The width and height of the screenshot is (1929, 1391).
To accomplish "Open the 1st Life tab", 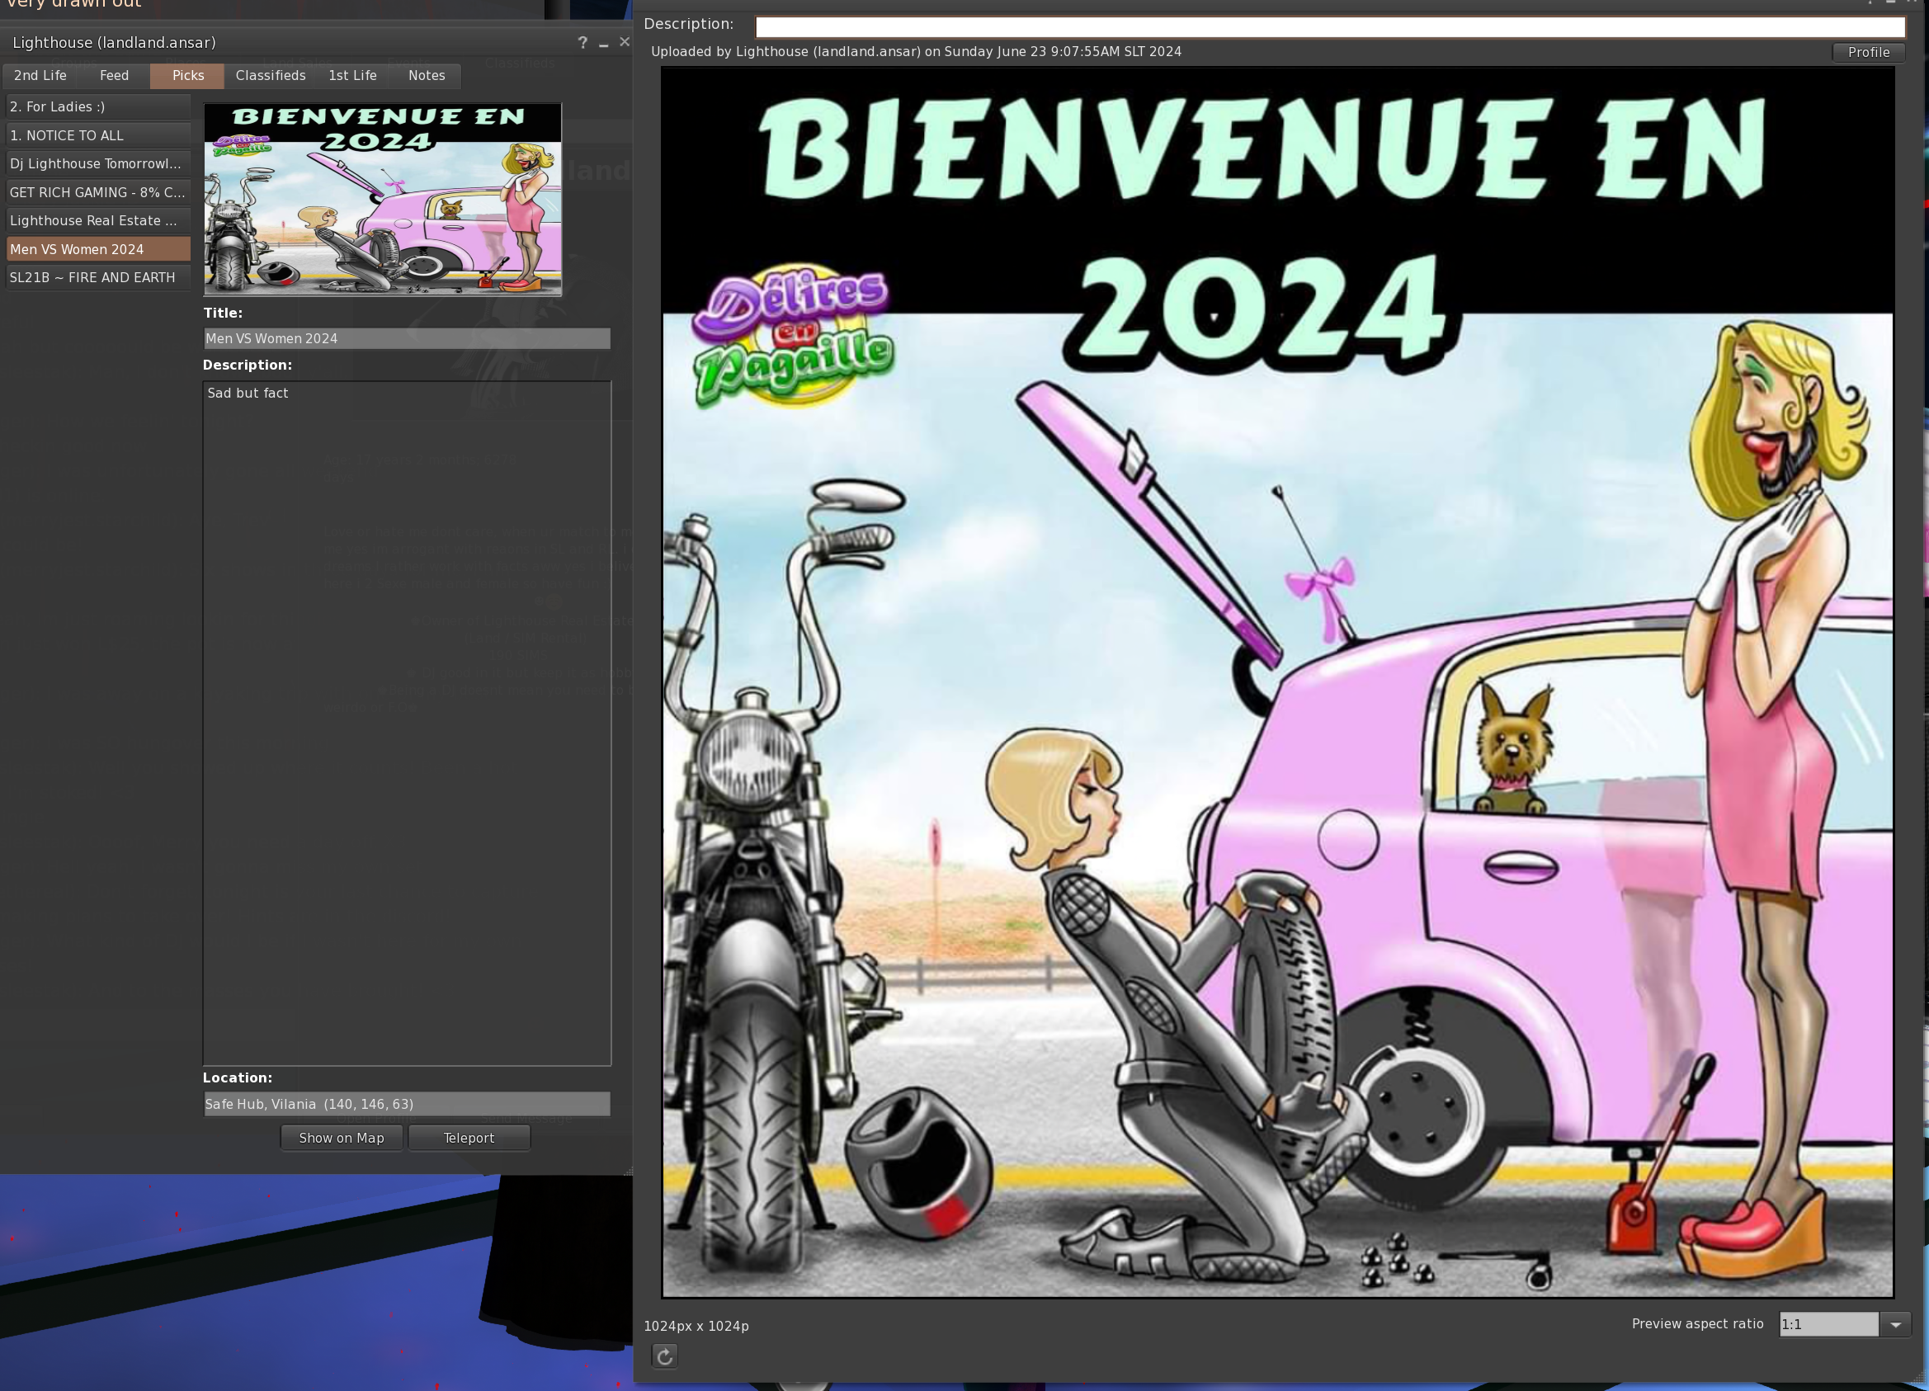I will pyautogui.click(x=353, y=76).
